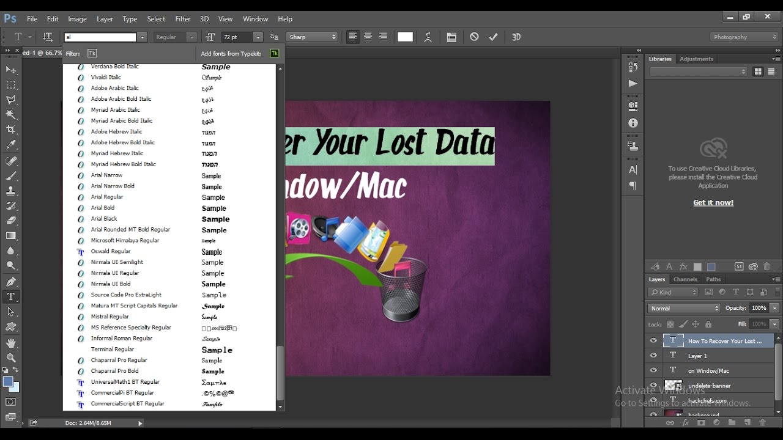The height and width of the screenshot is (440, 783).
Task: Open the Type tool preset picker
Action: coord(22,37)
